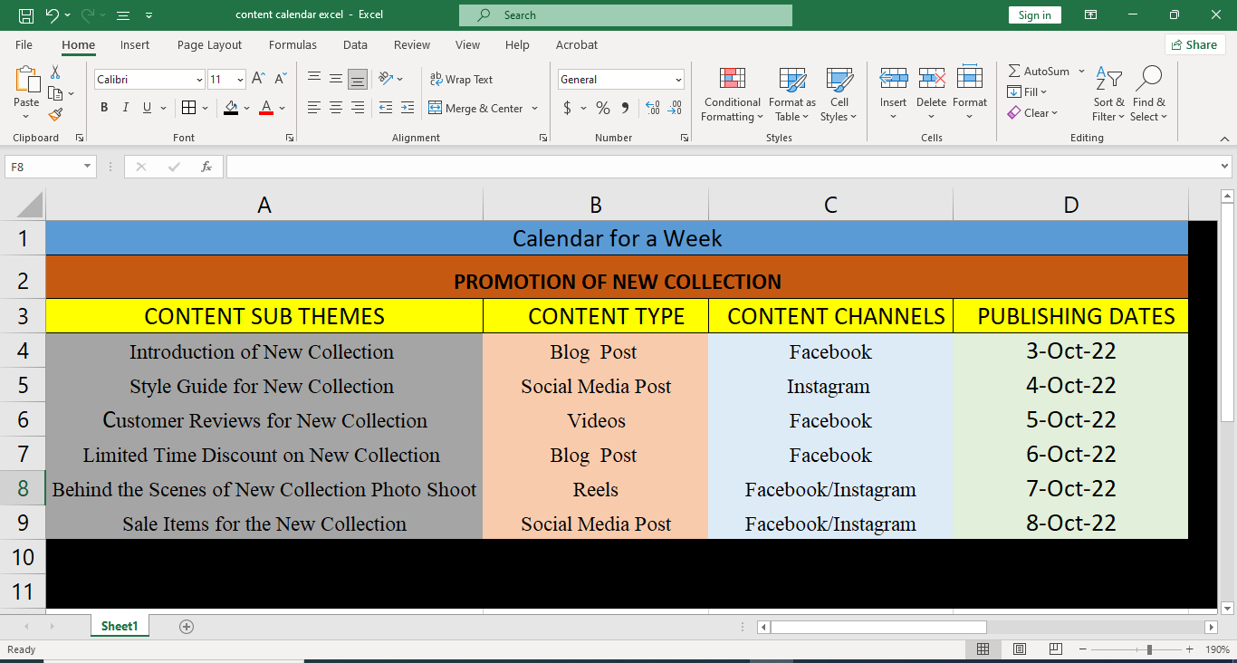
Task: Click Decrease Decimal icon
Action: pyautogui.click(x=675, y=109)
